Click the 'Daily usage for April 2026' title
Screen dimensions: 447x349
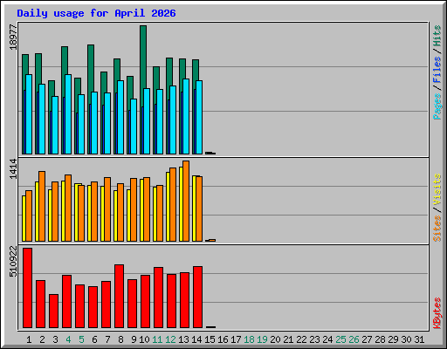coord(96,13)
